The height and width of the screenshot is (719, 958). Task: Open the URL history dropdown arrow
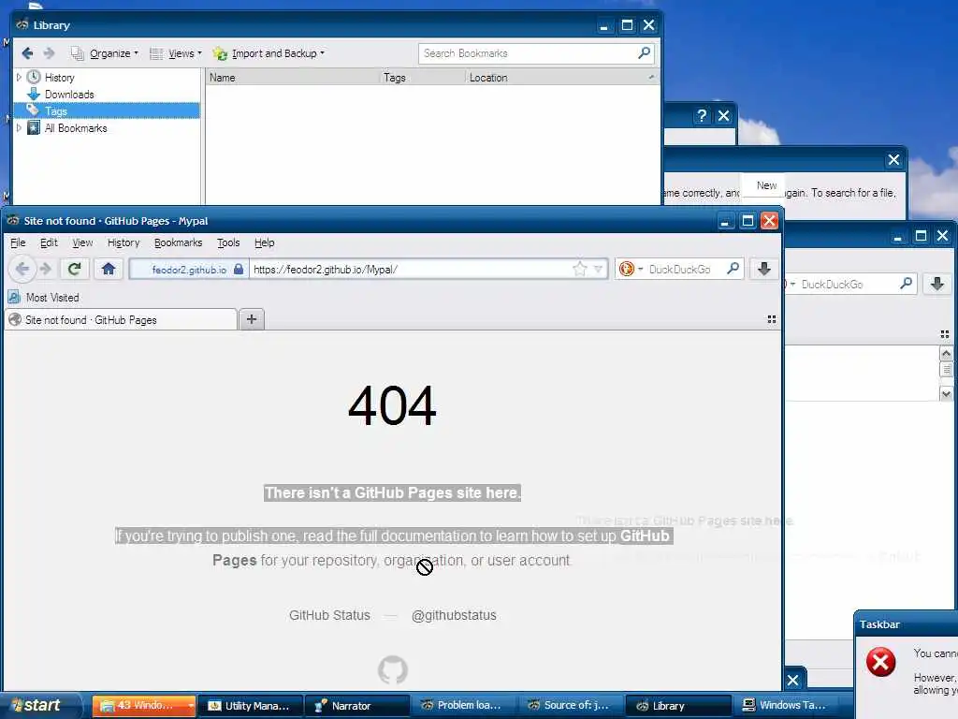coord(598,269)
